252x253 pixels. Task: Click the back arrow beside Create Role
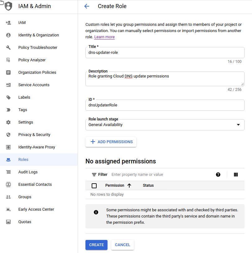pyautogui.click(x=87, y=6)
